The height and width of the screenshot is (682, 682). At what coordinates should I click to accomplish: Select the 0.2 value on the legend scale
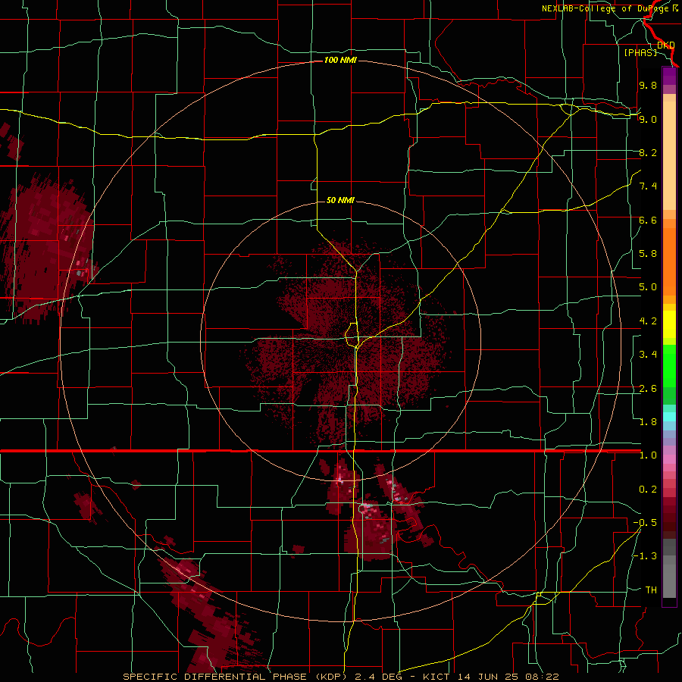[648, 490]
